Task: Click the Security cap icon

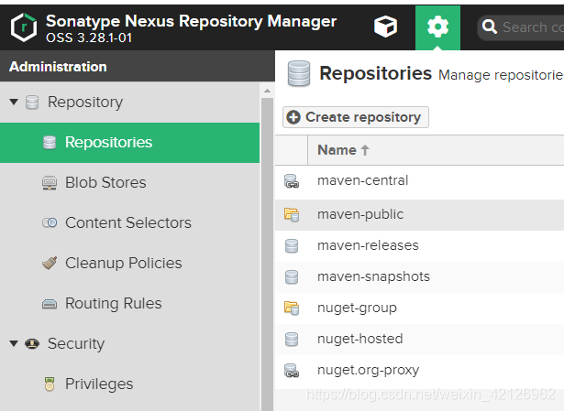Action: pyautogui.click(x=32, y=344)
